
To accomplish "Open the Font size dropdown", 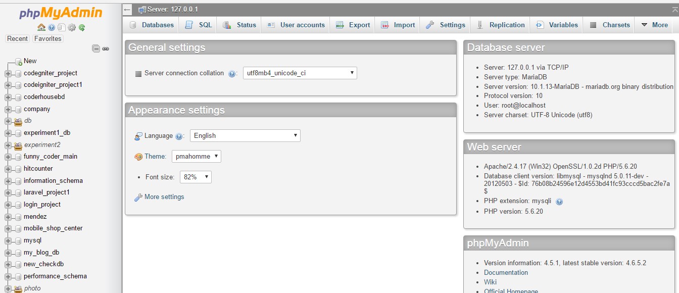I will coord(196,177).
